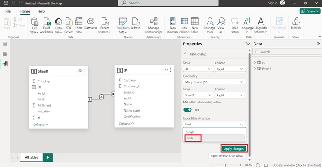Toggle visibility of Sheet1 table
The width and height of the screenshot is (322, 168).
pos(80,71)
